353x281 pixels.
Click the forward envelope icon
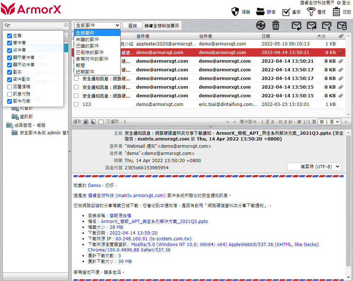tap(312, 26)
